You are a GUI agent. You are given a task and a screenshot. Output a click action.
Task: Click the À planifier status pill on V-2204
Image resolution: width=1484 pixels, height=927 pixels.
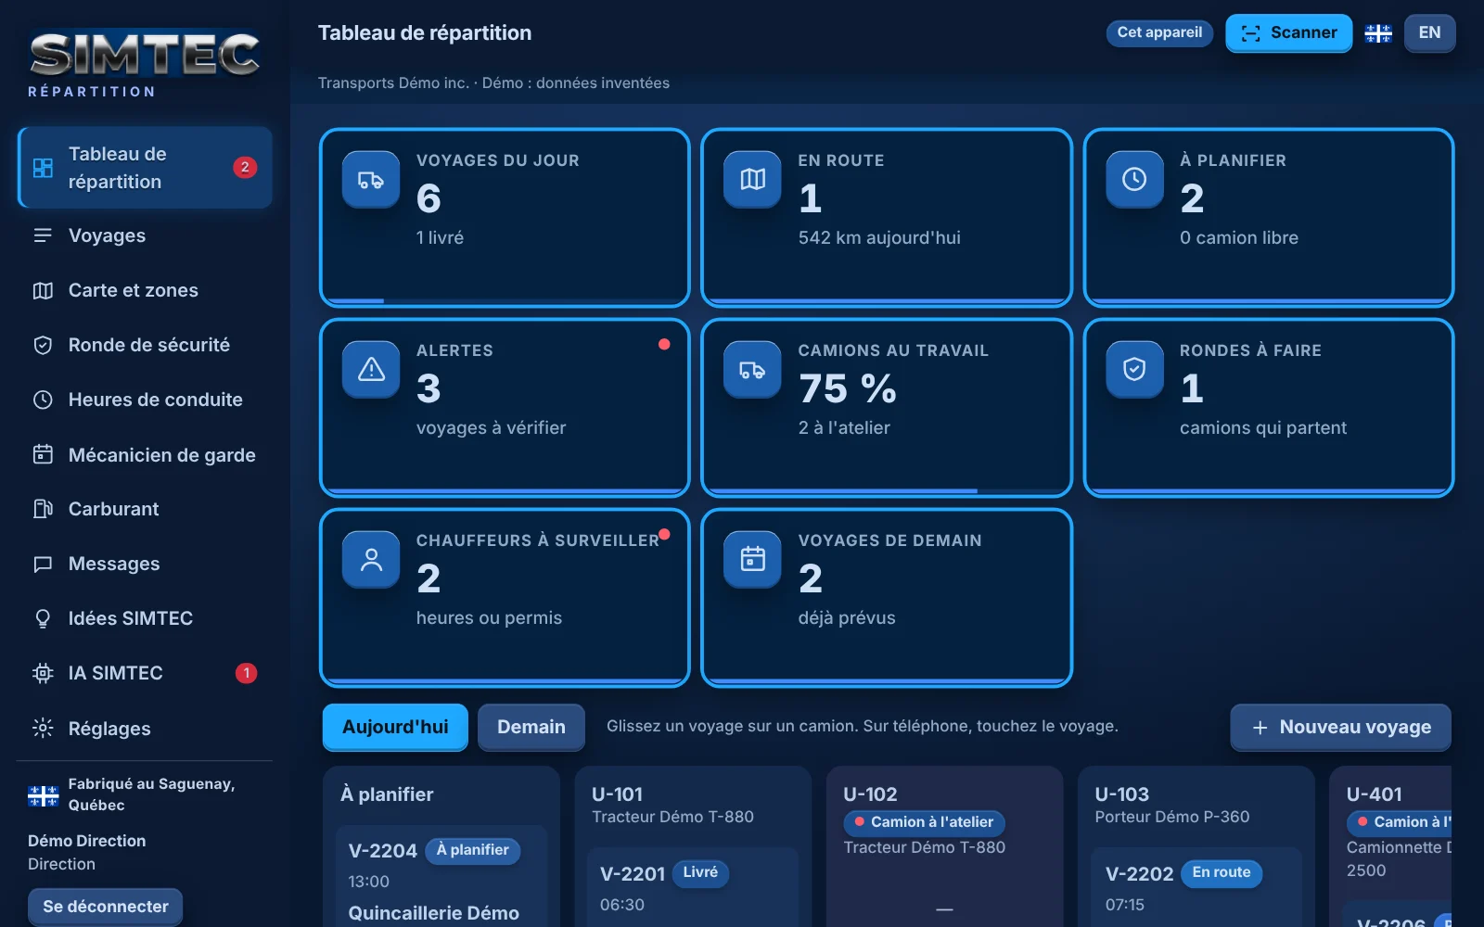(x=472, y=850)
